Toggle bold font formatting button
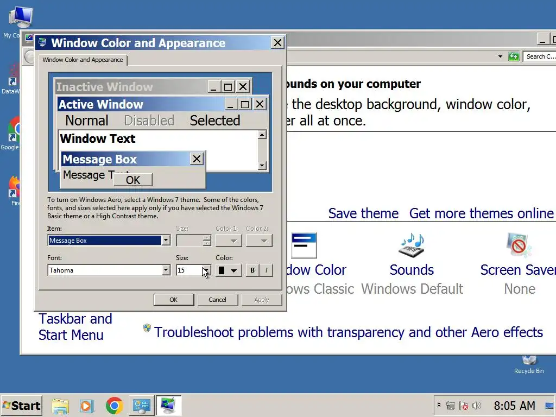Screen dimensions: 556x417 pos(252,270)
